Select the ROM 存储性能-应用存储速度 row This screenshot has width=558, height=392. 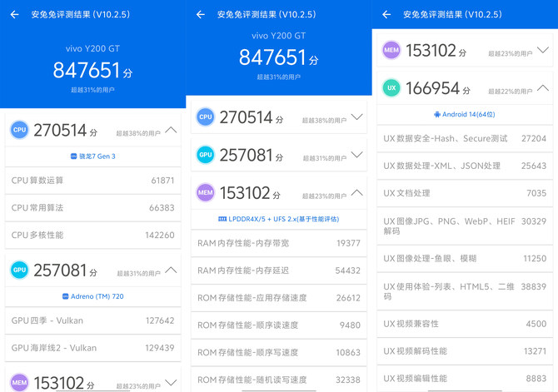(279, 298)
